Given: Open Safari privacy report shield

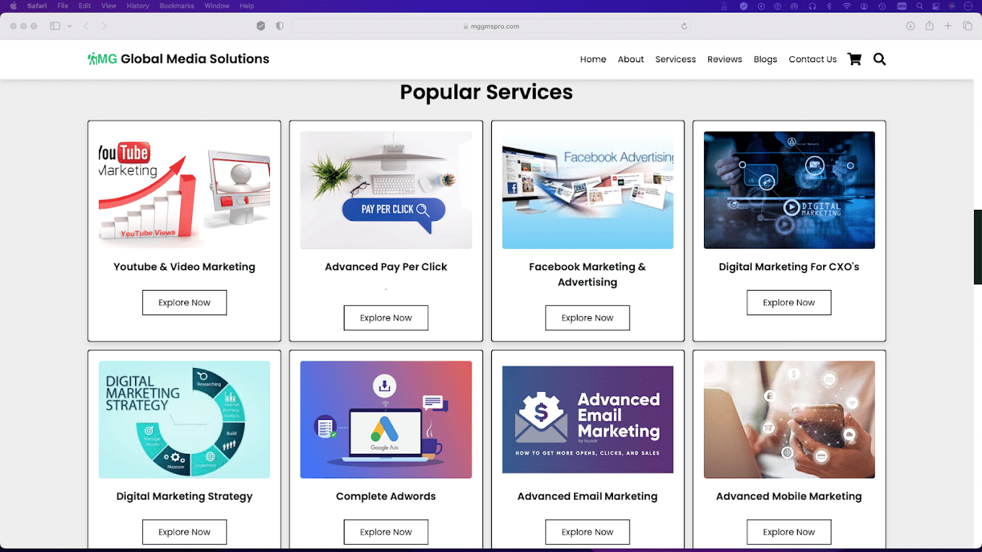Looking at the screenshot, I should tap(279, 26).
